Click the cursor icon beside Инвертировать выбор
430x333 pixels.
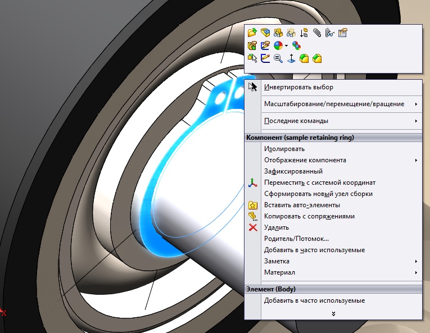tap(252, 87)
